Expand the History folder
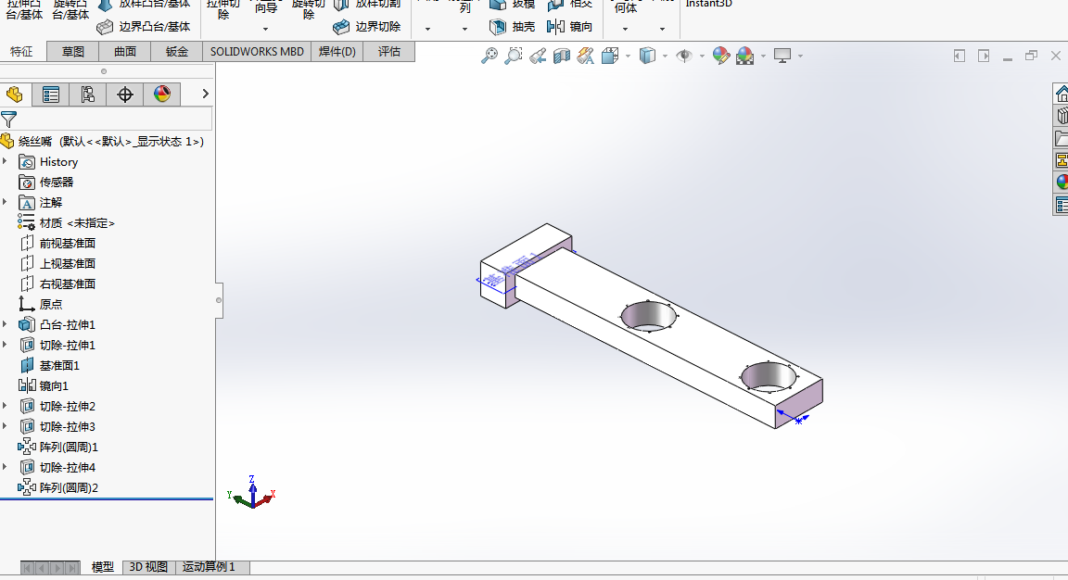The image size is (1068, 580). pos(5,161)
